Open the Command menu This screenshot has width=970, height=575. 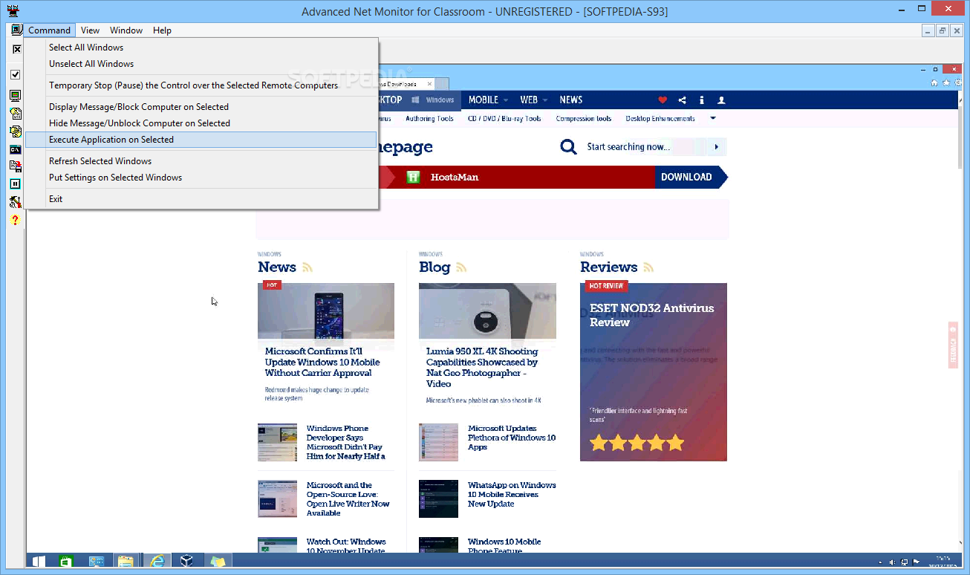coord(50,30)
